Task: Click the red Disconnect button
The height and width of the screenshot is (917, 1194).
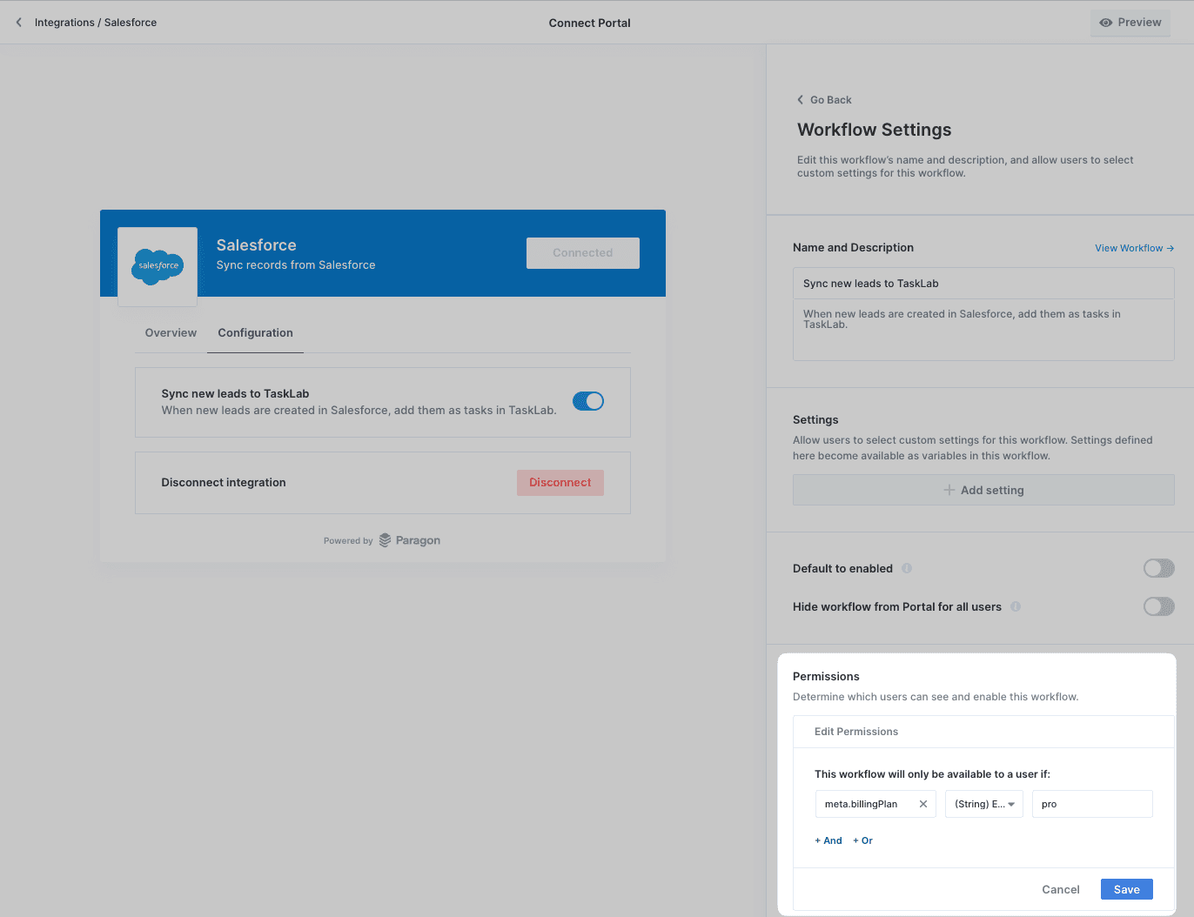Action: (x=560, y=483)
